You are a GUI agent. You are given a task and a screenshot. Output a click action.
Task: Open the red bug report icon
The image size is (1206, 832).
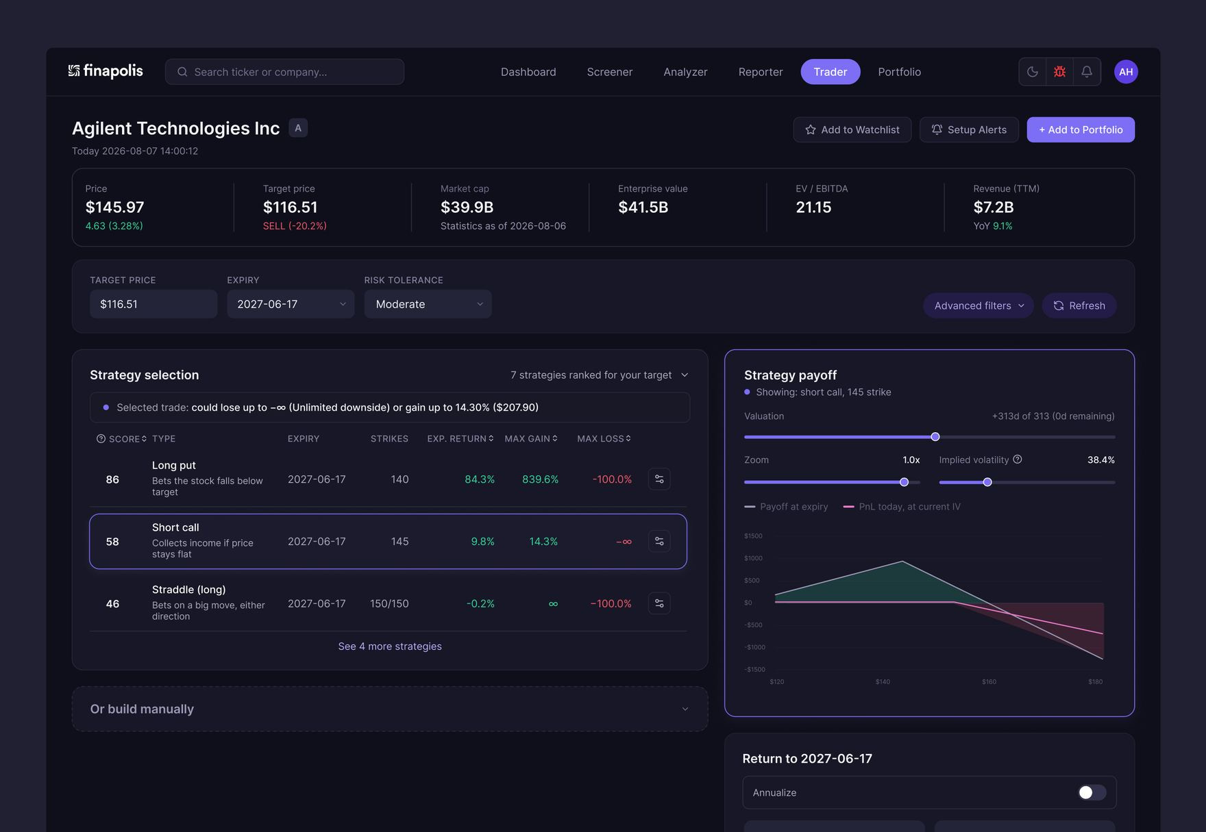pyautogui.click(x=1059, y=72)
